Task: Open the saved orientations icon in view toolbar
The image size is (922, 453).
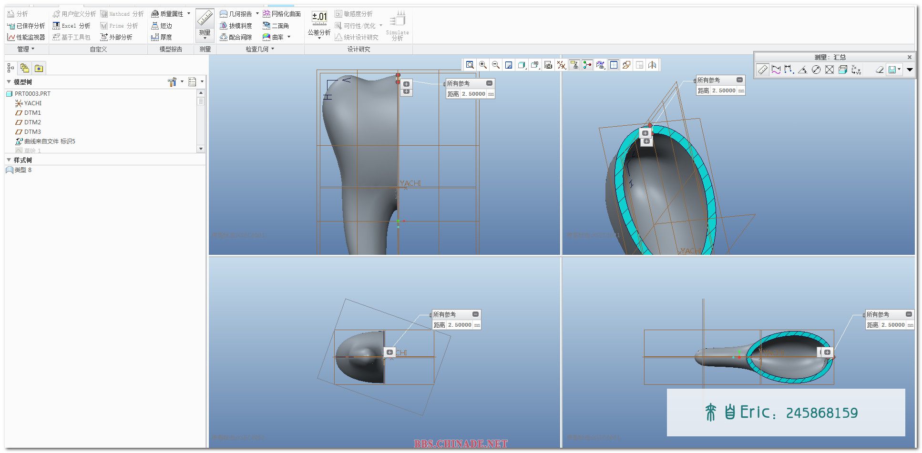Action: [535, 65]
